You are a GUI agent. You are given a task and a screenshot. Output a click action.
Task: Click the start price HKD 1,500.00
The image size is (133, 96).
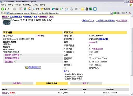[x=95, y=65]
